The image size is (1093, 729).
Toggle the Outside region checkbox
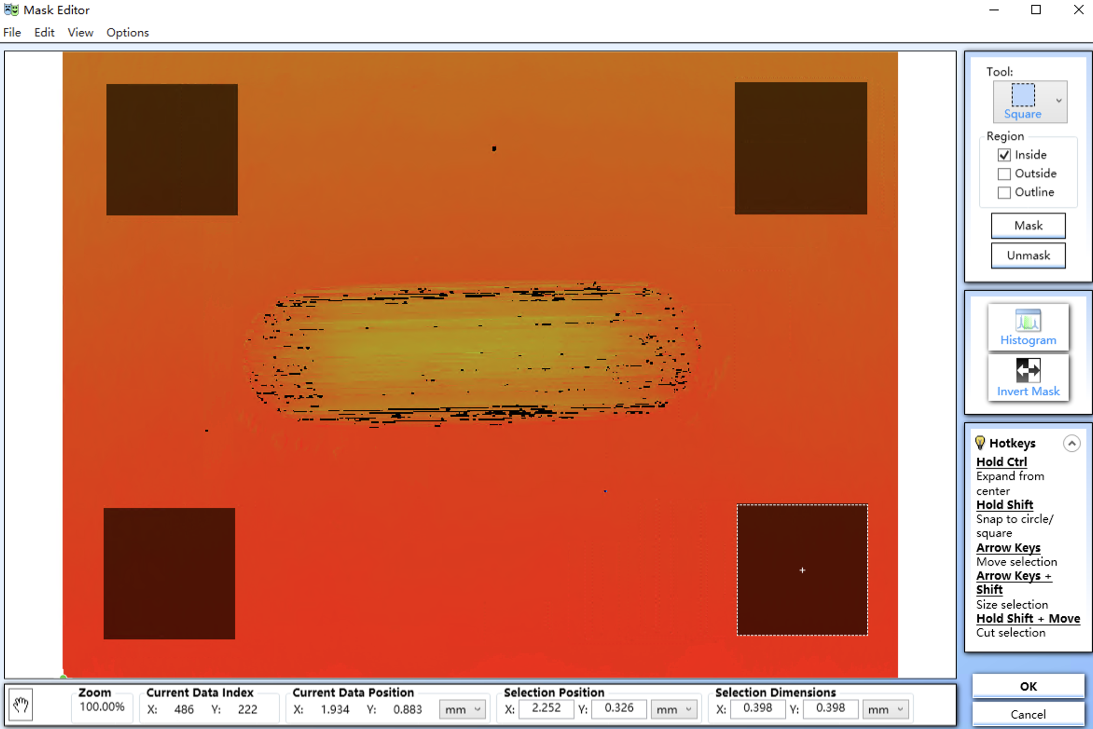1004,174
